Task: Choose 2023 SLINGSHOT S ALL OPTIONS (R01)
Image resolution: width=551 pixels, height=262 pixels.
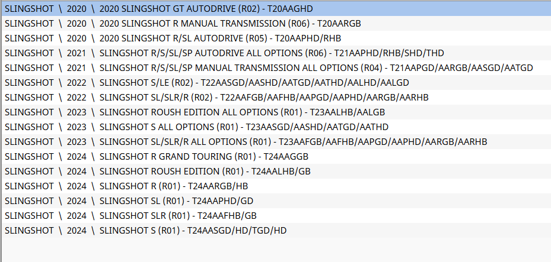Action: (276, 127)
